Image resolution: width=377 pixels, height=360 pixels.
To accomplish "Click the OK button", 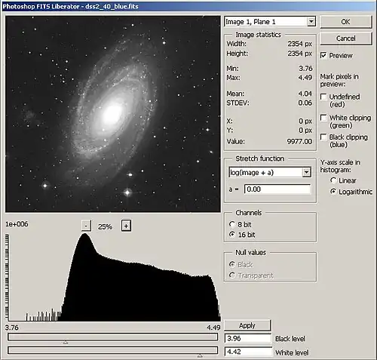I will coord(346,22).
